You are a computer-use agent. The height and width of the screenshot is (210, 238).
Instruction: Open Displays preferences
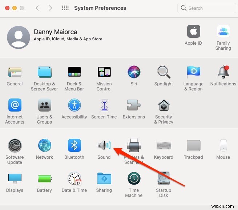coord(15,179)
